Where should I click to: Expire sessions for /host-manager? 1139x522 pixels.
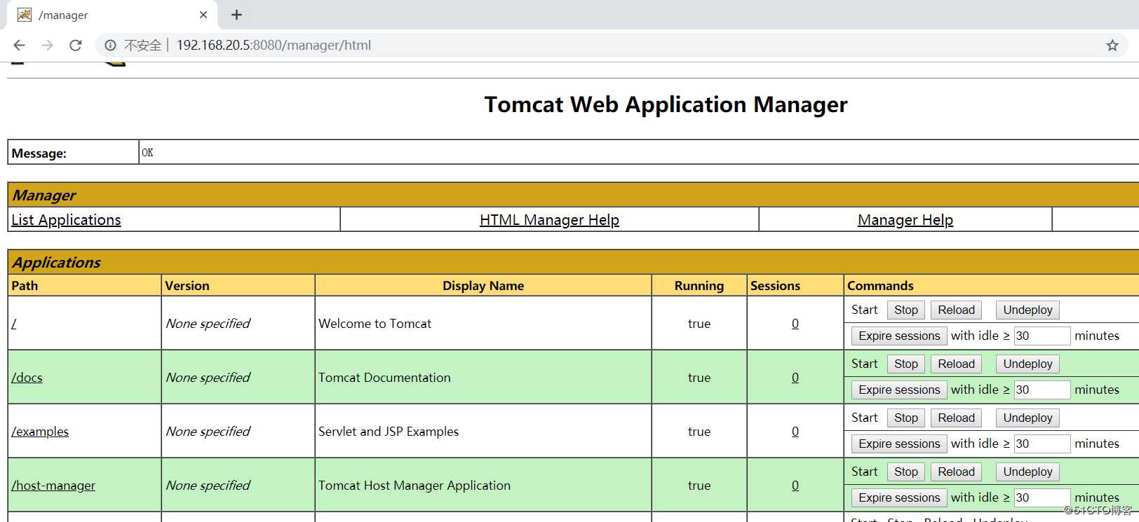coord(899,498)
